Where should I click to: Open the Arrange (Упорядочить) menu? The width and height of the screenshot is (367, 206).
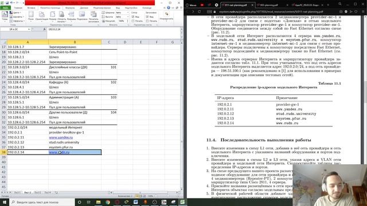(x=166, y=17)
